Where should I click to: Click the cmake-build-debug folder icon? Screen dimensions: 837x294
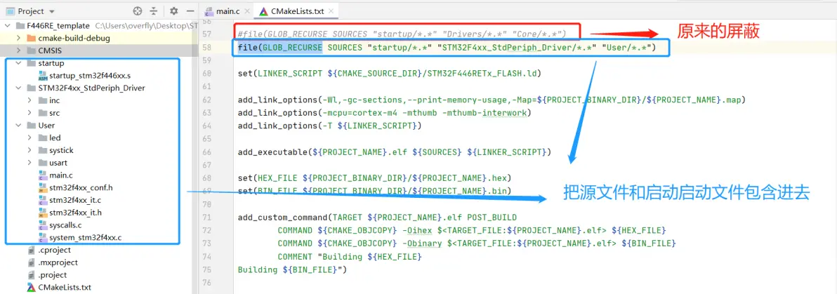click(x=30, y=38)
